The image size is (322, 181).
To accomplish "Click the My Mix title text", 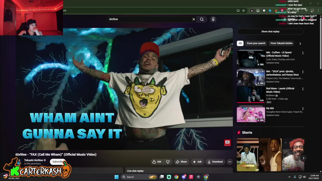I will (x=270, y=108).
